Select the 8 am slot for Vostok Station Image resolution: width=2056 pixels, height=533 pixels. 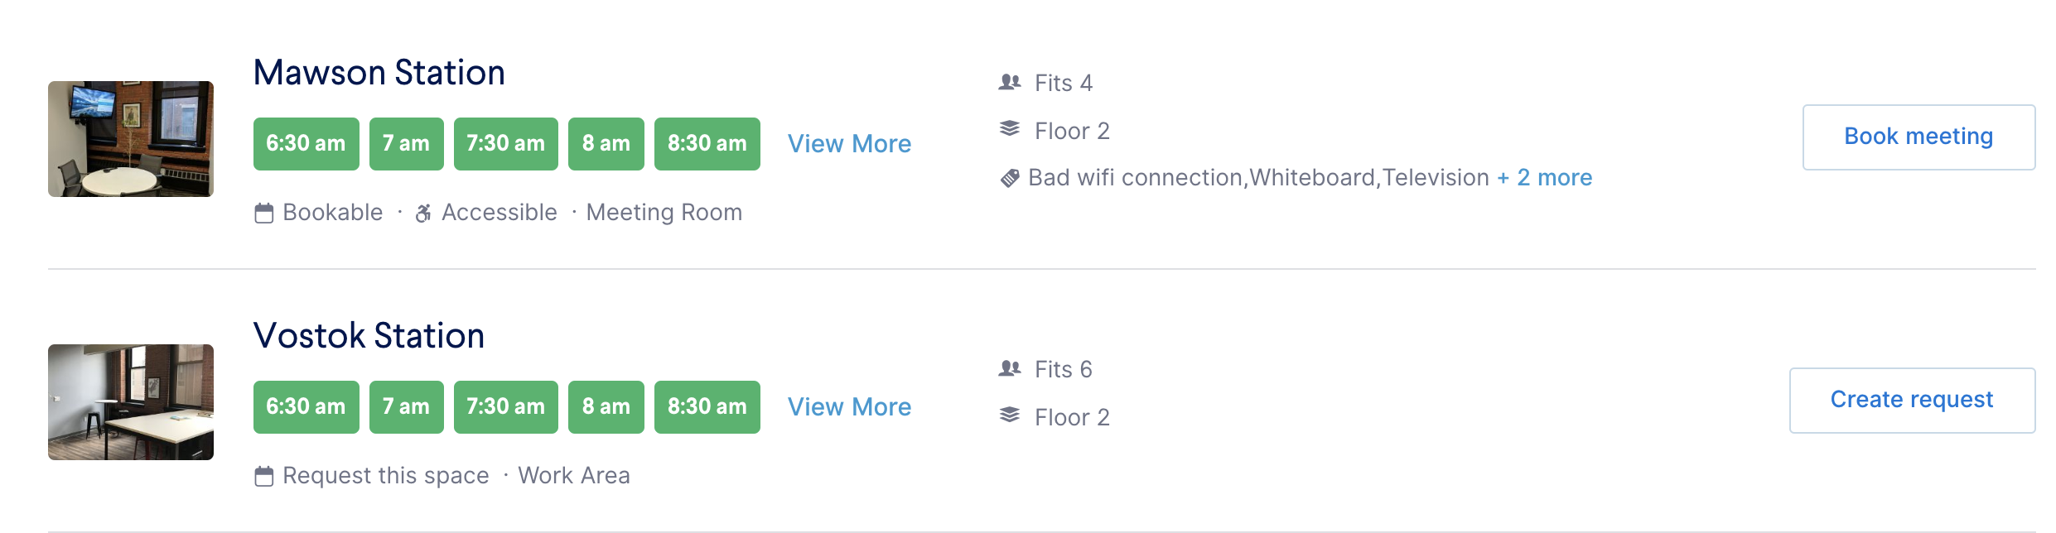pyautogui.click(x=606, y=406)
